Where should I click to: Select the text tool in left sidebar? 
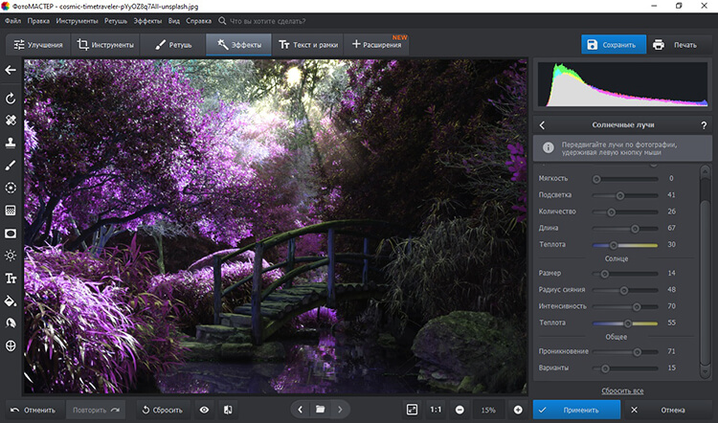click(11, 278)
